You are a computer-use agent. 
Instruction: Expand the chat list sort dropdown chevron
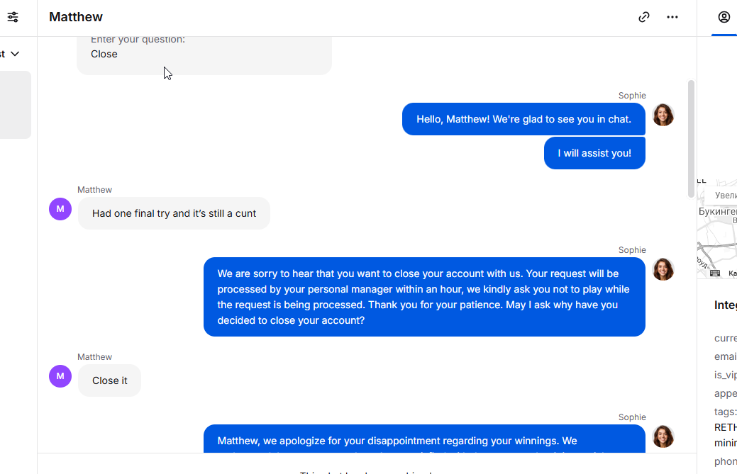15,54
